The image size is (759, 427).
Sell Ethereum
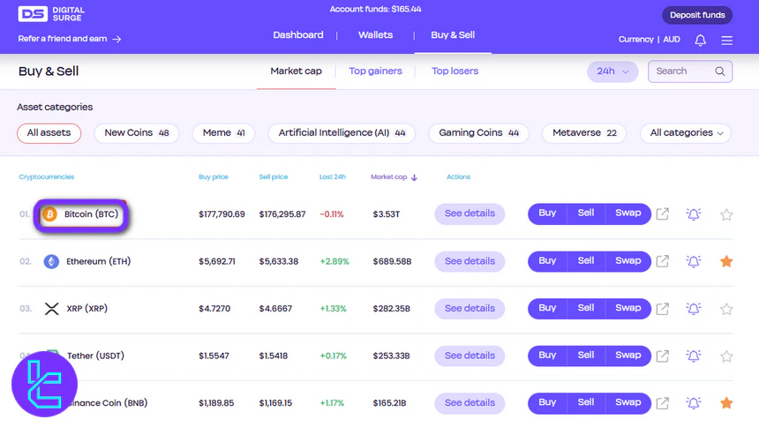coord(586,261)
